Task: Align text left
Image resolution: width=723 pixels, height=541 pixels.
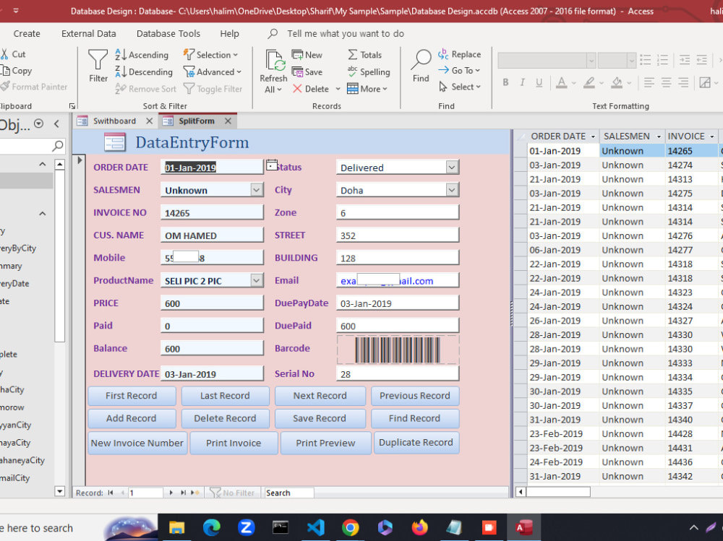Action: tap(649, 82)
